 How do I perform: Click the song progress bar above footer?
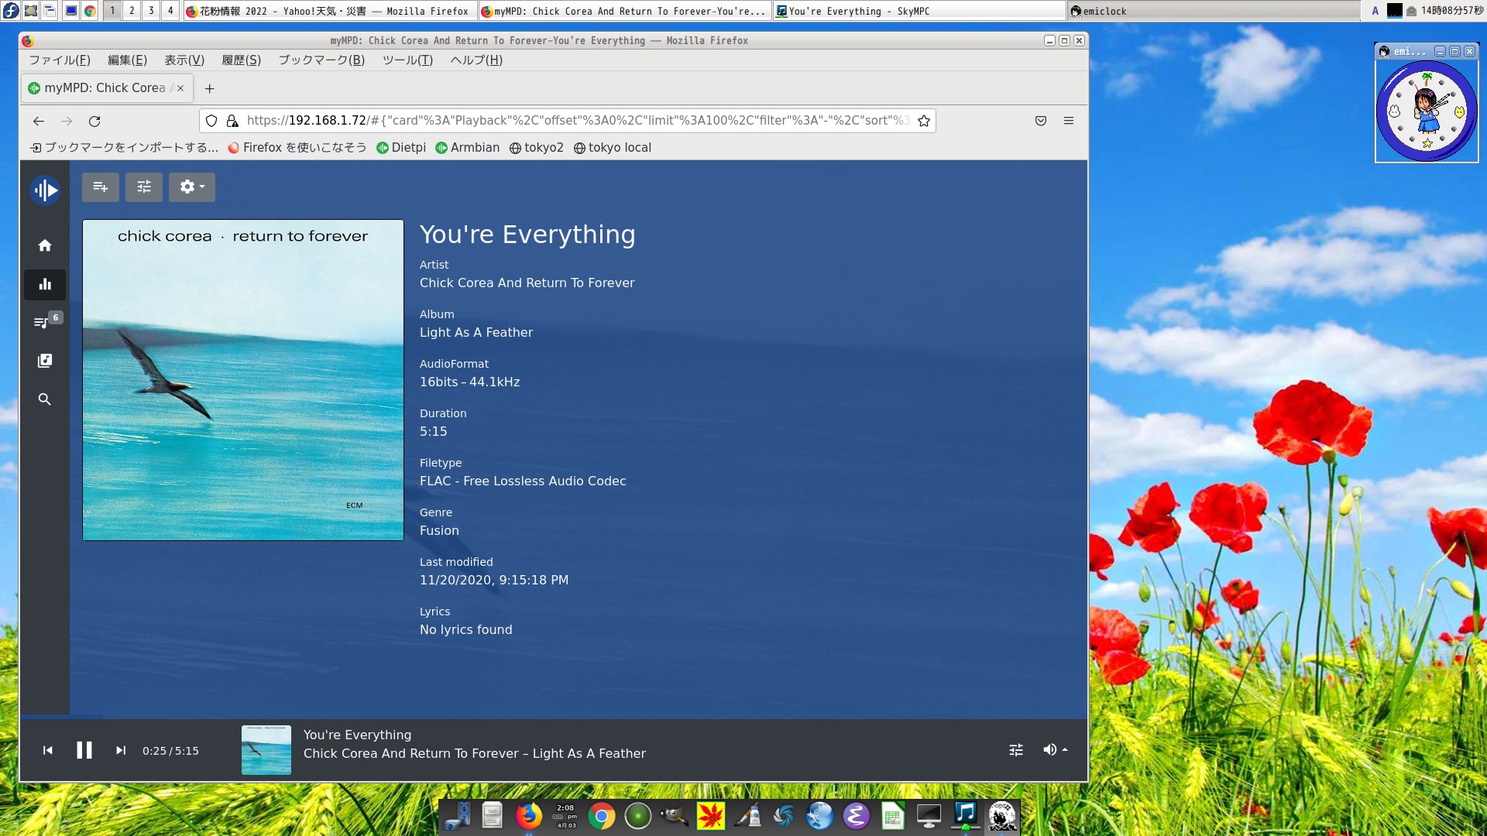tap(542, 717)
